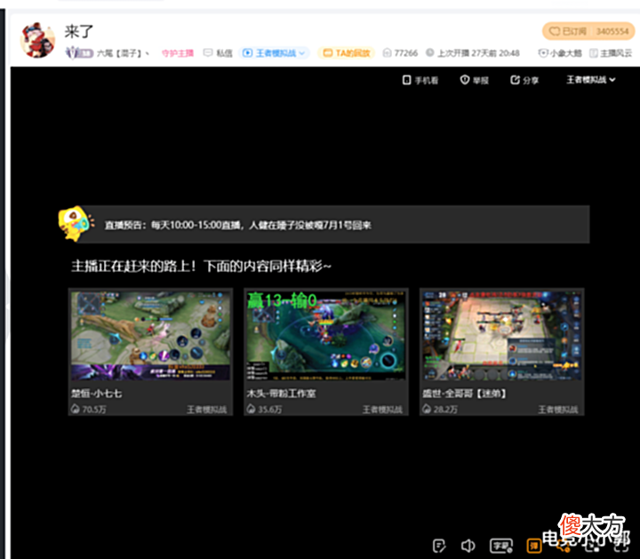Click 王者模拟战 tag on 盛世-全哥哥 card
640x559 pixels.
point(558,410)
